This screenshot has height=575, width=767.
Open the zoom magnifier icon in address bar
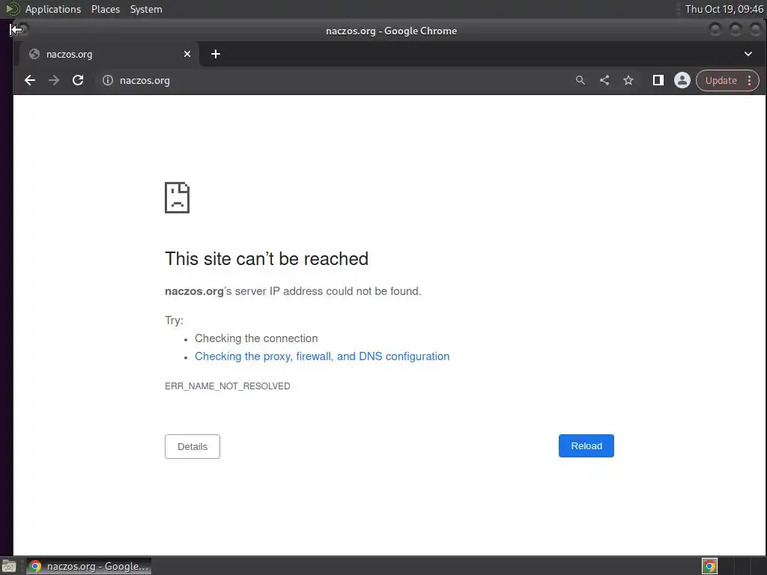pyautogui.click(x=580, y=81)
